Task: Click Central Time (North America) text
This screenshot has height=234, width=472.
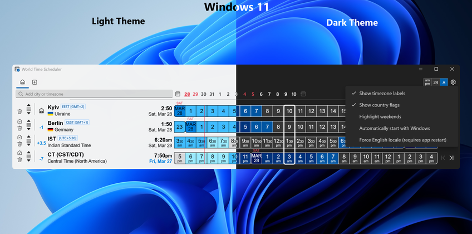Action: [77, 161]
